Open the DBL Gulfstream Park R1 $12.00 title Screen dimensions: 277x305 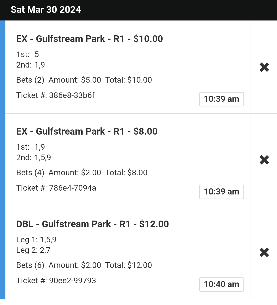92,224
